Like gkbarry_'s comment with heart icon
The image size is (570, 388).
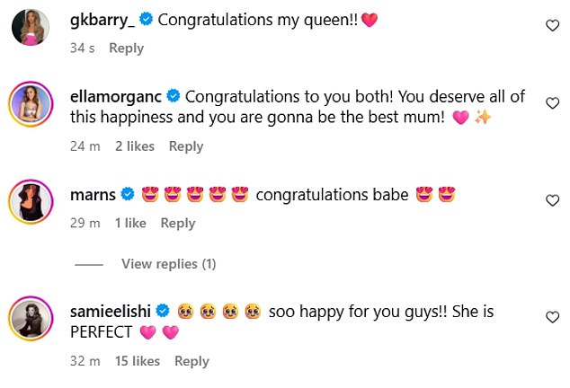click(553, 26)
